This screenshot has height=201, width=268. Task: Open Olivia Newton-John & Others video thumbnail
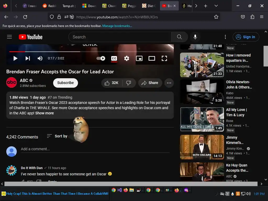click(202, 91)
